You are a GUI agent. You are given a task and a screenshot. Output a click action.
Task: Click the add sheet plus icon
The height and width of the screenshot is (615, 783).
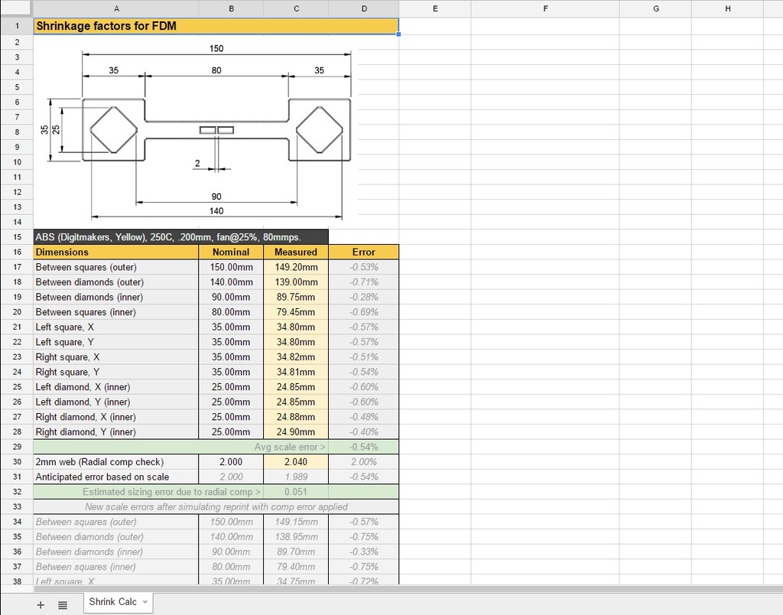pos(41,604)
